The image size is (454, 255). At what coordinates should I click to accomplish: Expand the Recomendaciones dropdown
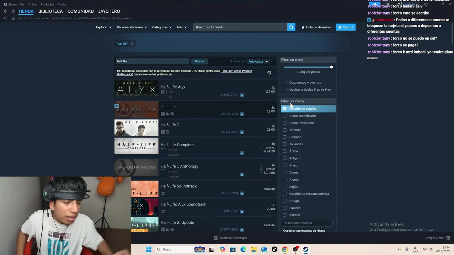[x=132, y=27]
